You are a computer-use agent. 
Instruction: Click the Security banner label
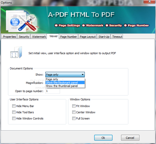[115, 25]
